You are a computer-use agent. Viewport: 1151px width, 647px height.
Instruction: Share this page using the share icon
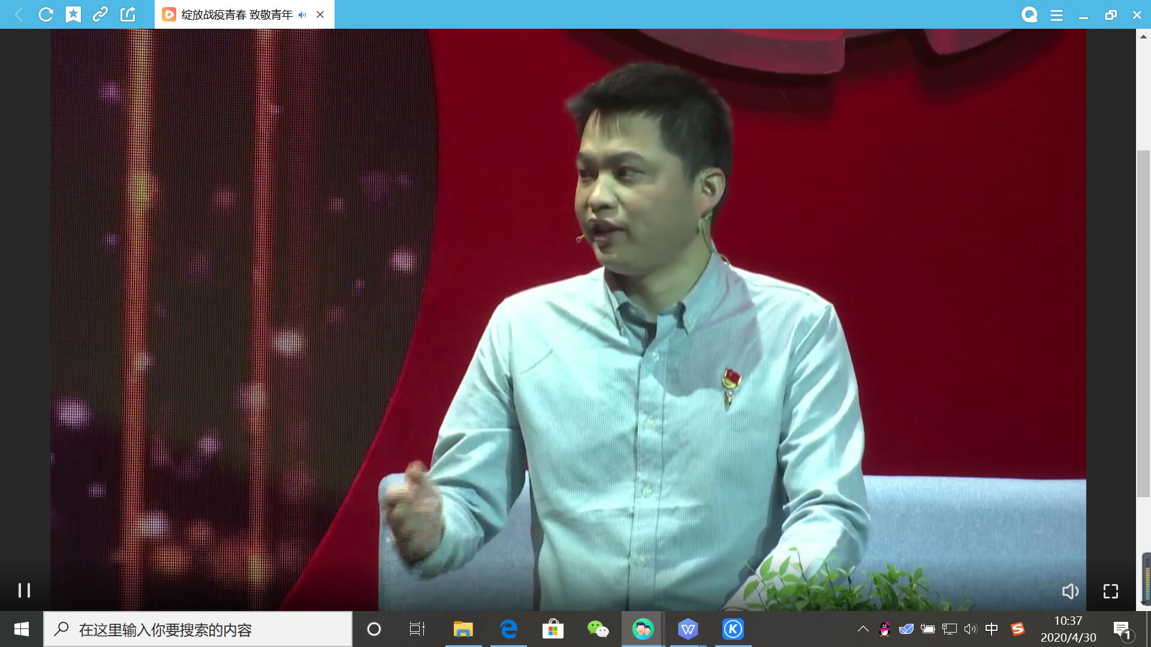coord(128,14)
